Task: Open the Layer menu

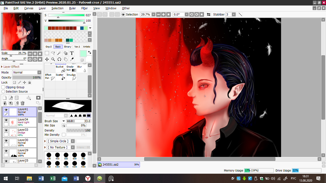Action: (42, 8)
